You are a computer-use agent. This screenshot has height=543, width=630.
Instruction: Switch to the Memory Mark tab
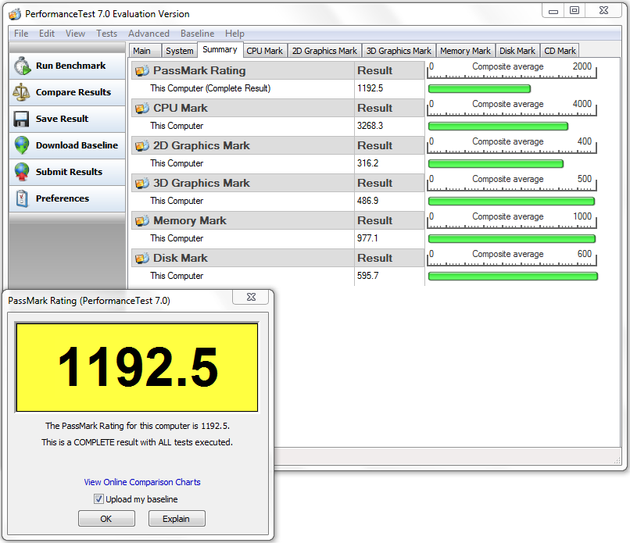[x=465, y=51]
